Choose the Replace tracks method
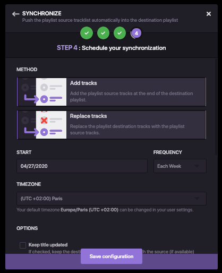The image size is (222, 273). pos(112,125)
